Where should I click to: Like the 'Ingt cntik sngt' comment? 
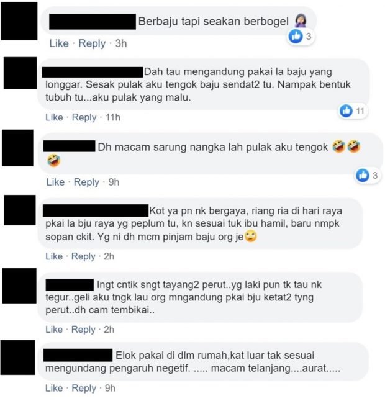click(x=54, y=330)
